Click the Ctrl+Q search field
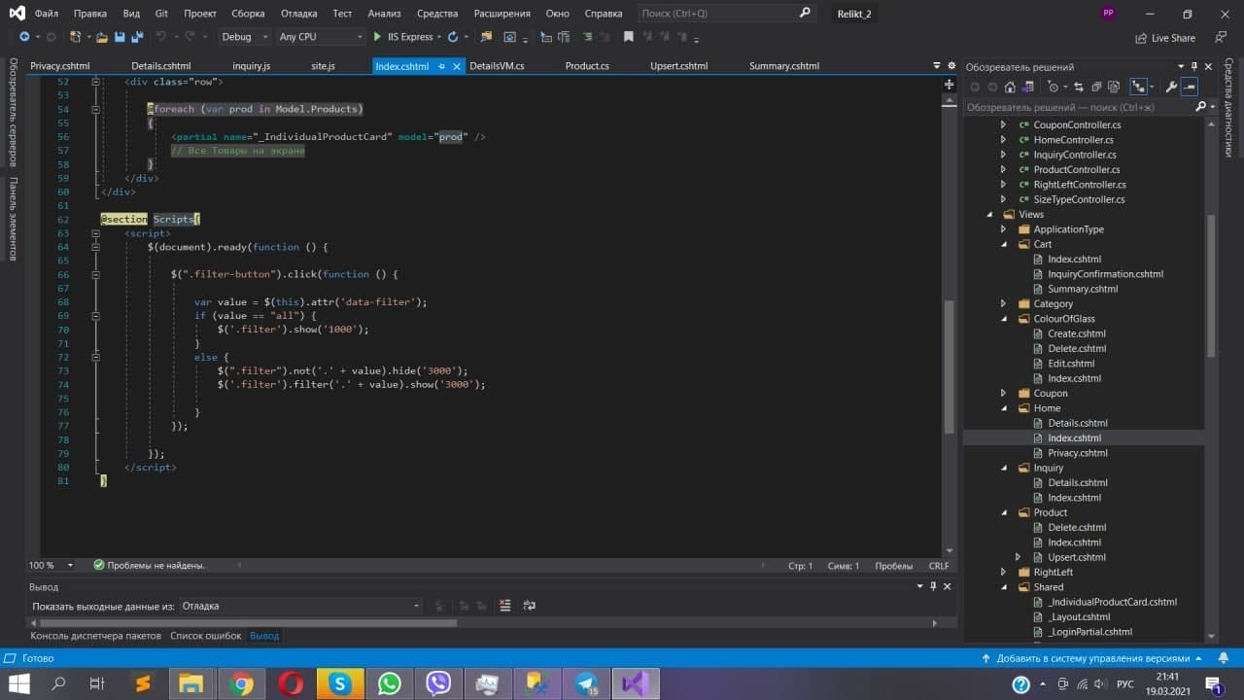 (x=727, y=14)
